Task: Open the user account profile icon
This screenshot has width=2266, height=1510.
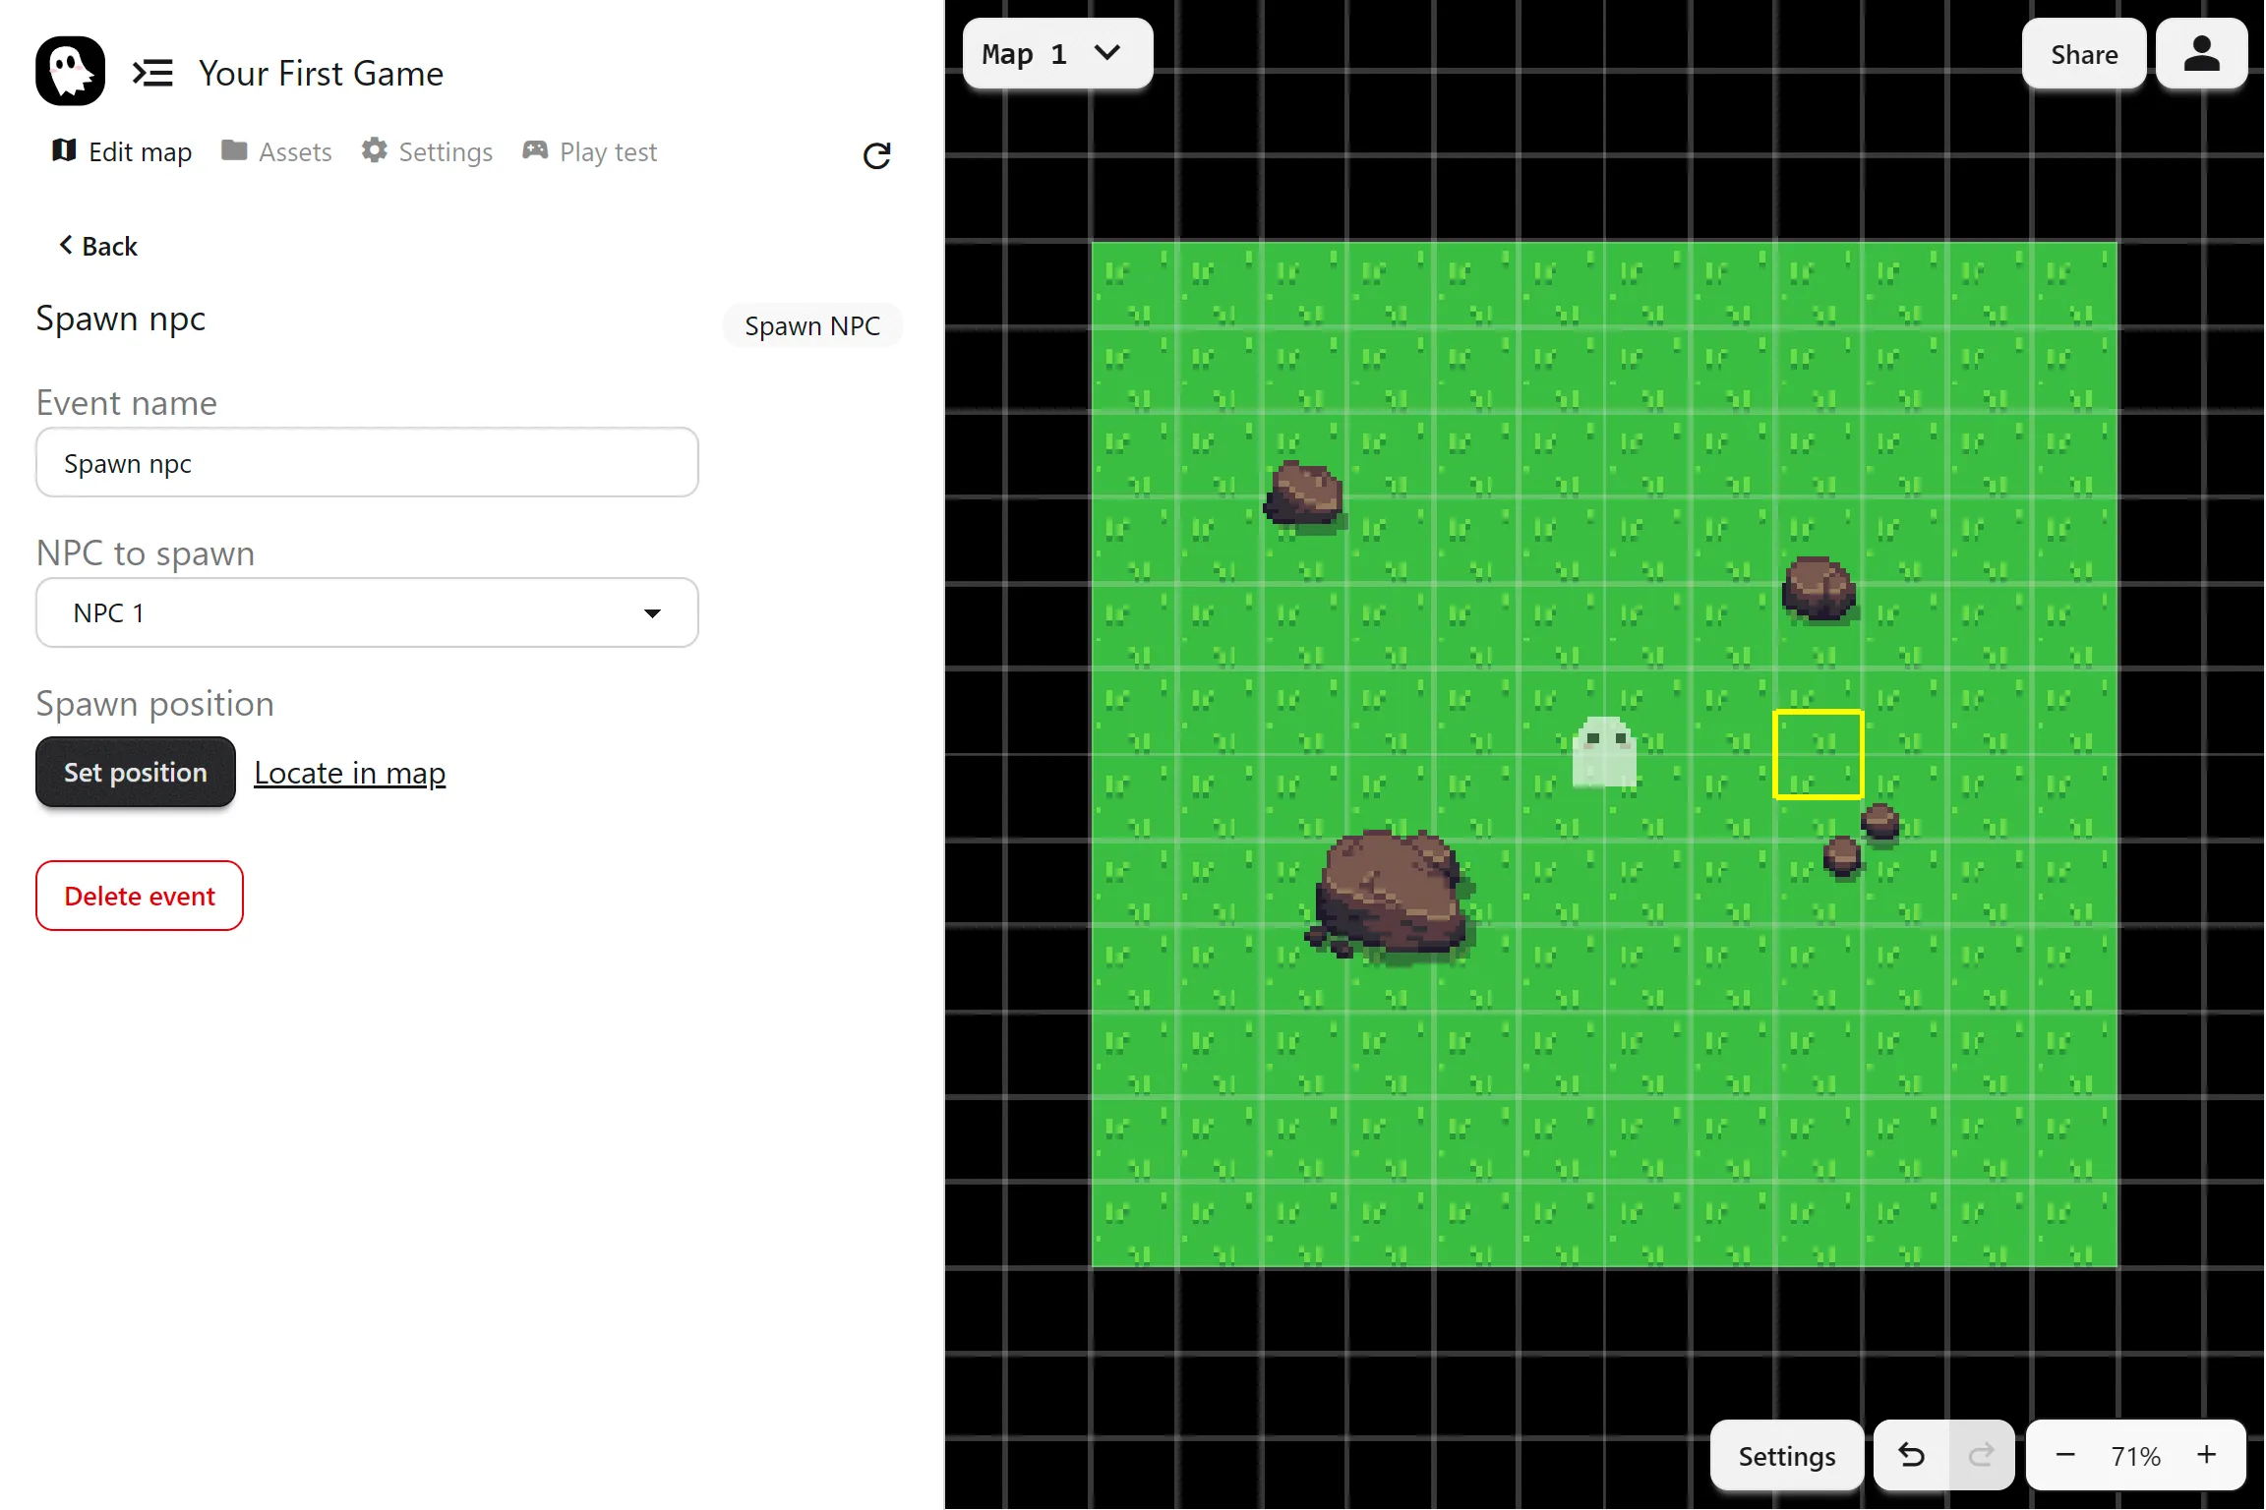Action: 2201,54
